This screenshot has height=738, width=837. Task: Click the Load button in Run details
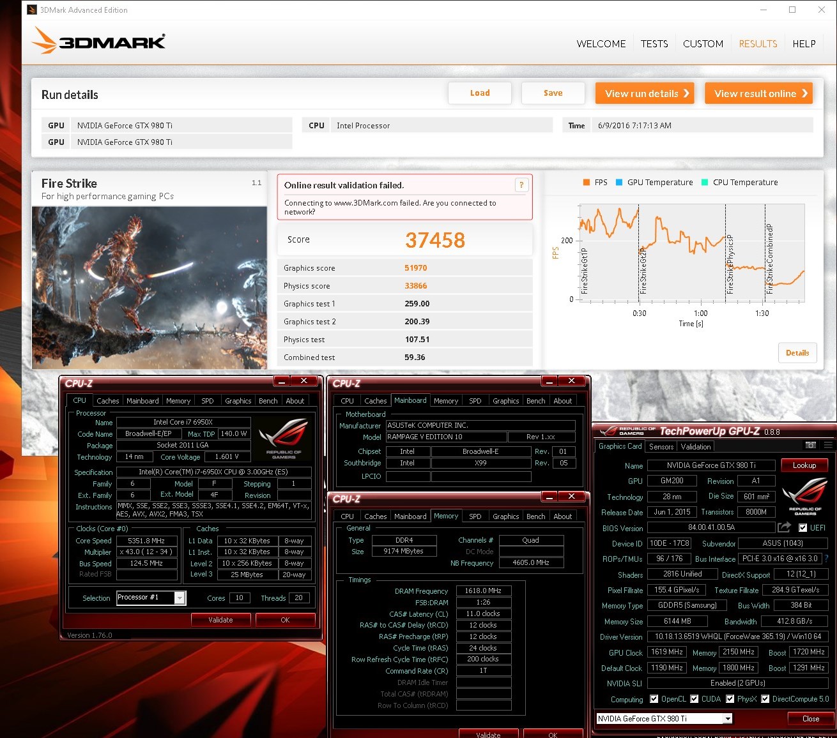[x=480, y=93]
